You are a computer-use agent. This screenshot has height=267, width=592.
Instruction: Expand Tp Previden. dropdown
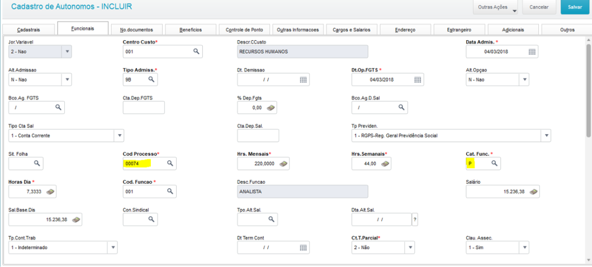click(x=546, y=135)
